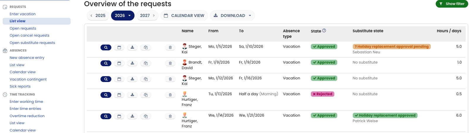Copy Kai Steger's 1/5/2026 vacation request
The image size is (470, 133).
(x=146, y=47)
